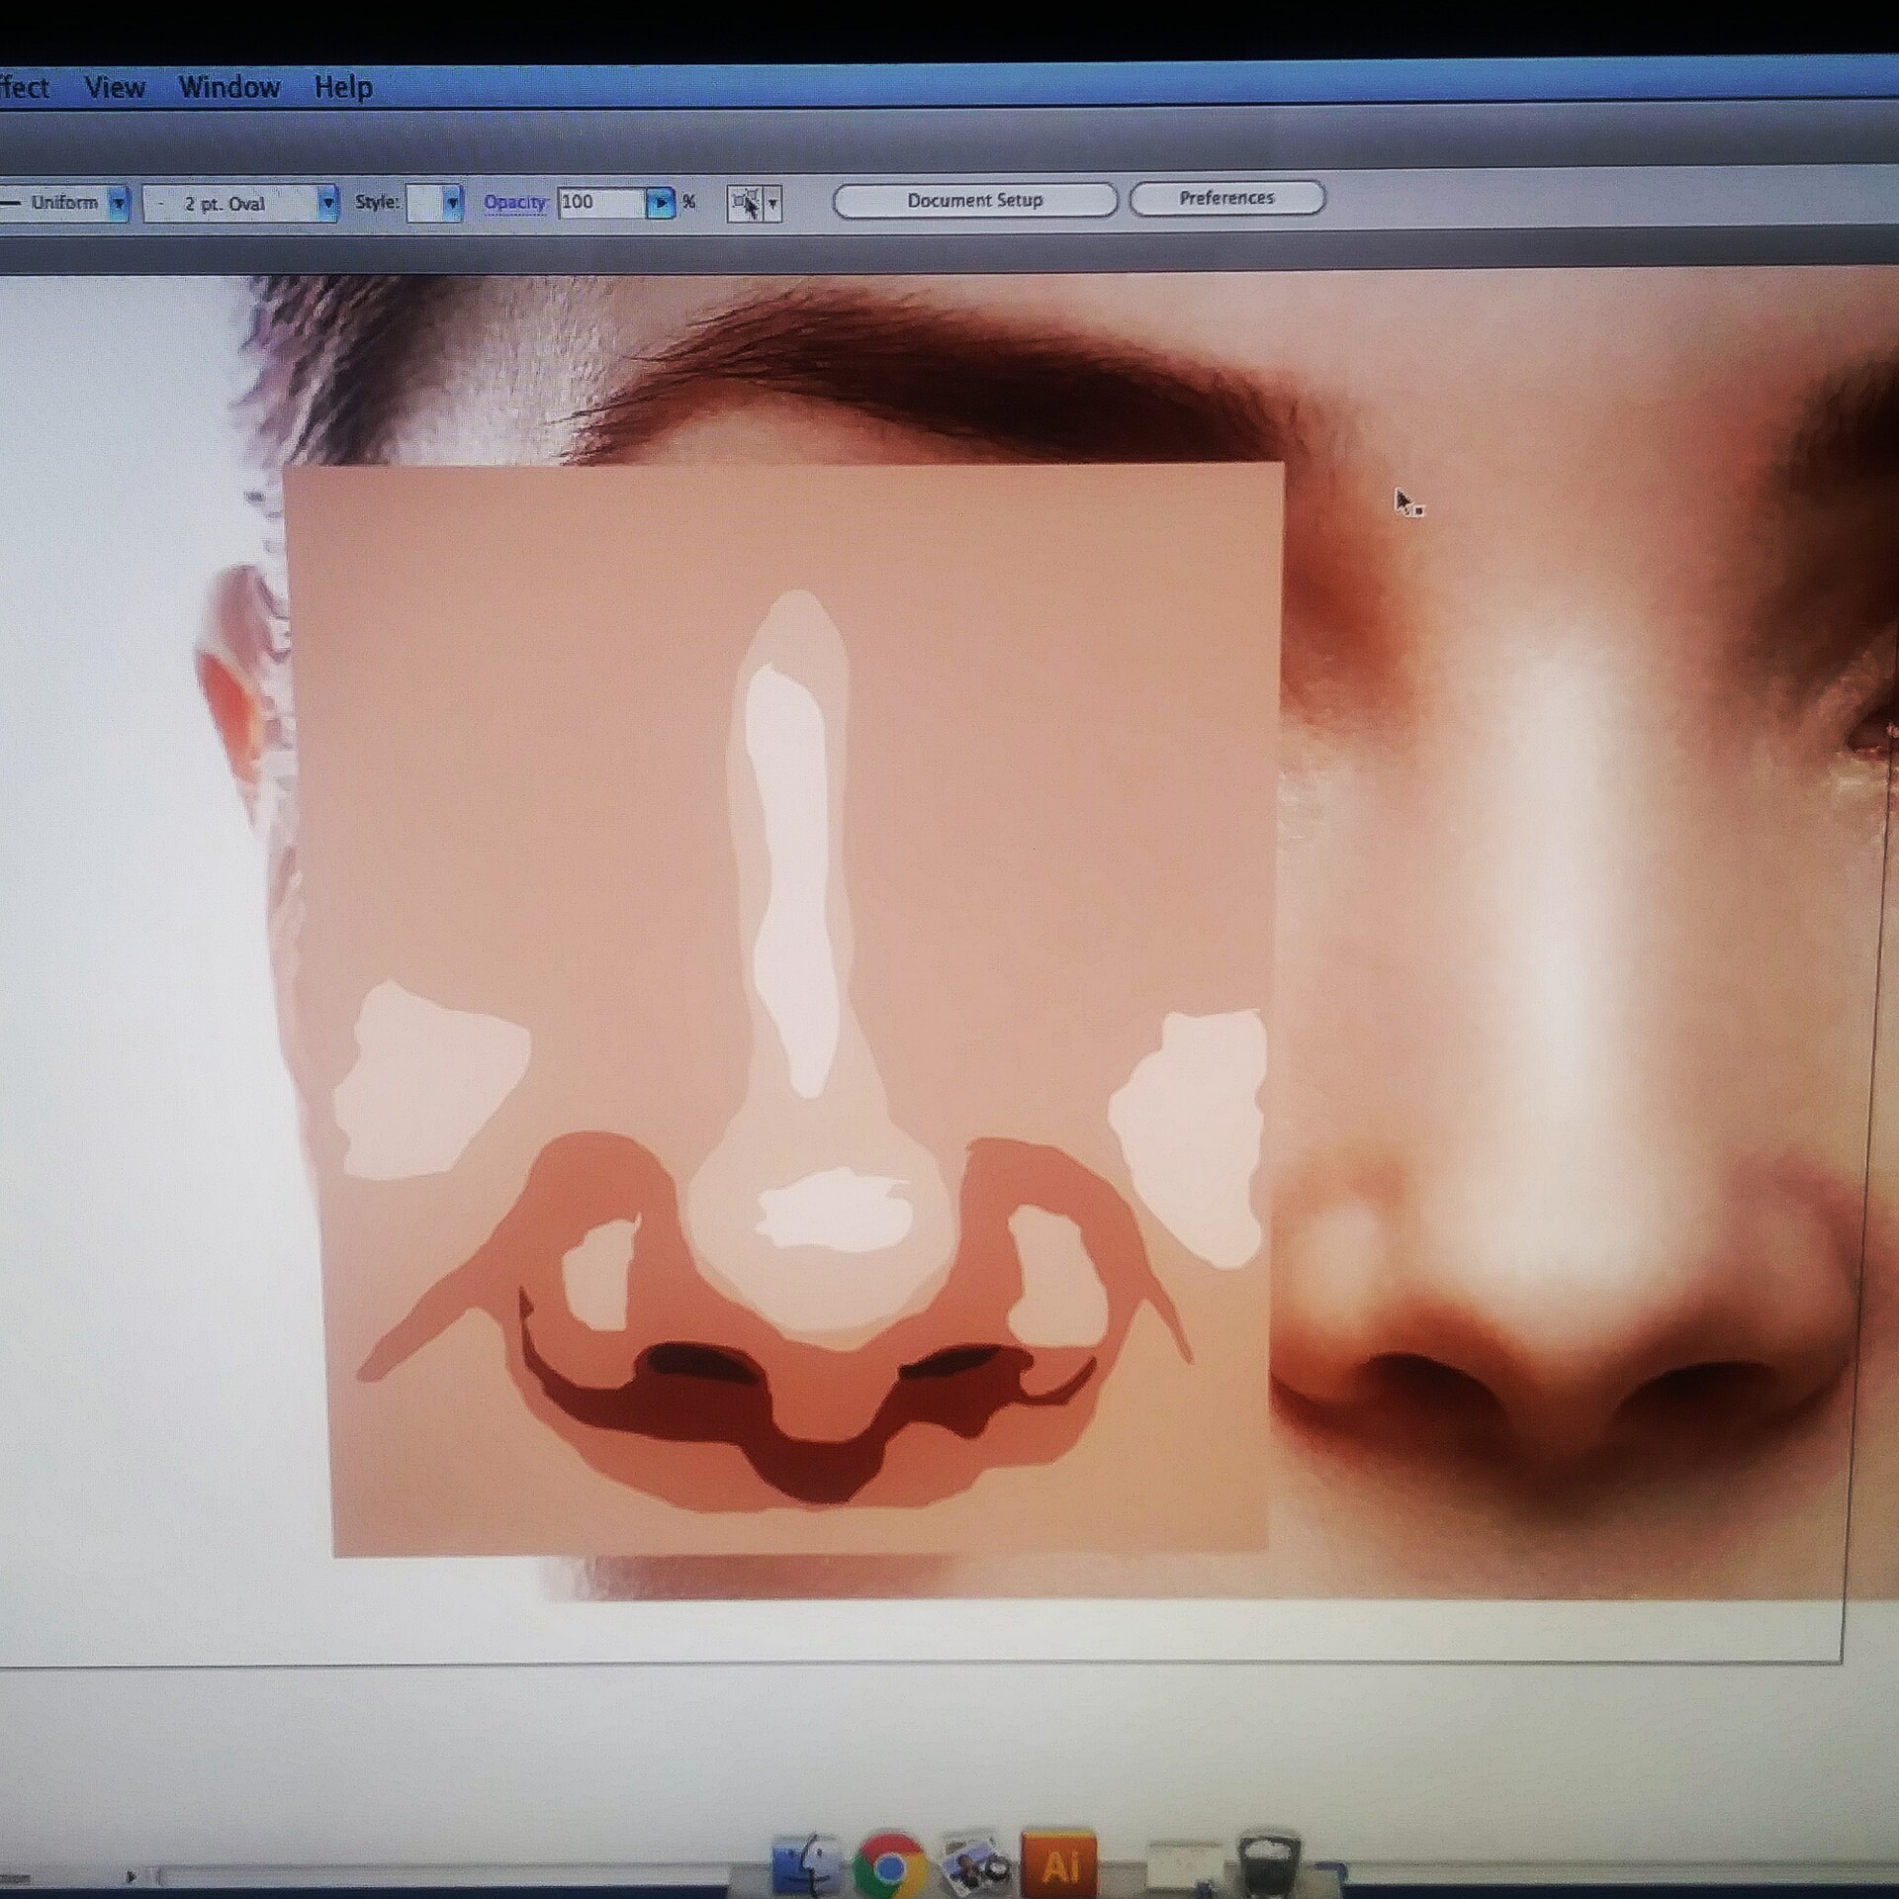Open Select Similar options arrow
The image size is (1899, 1899).
point(773,205)
